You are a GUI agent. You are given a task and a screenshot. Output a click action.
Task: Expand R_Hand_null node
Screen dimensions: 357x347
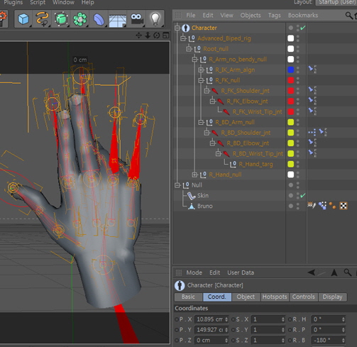coord(194,175)
